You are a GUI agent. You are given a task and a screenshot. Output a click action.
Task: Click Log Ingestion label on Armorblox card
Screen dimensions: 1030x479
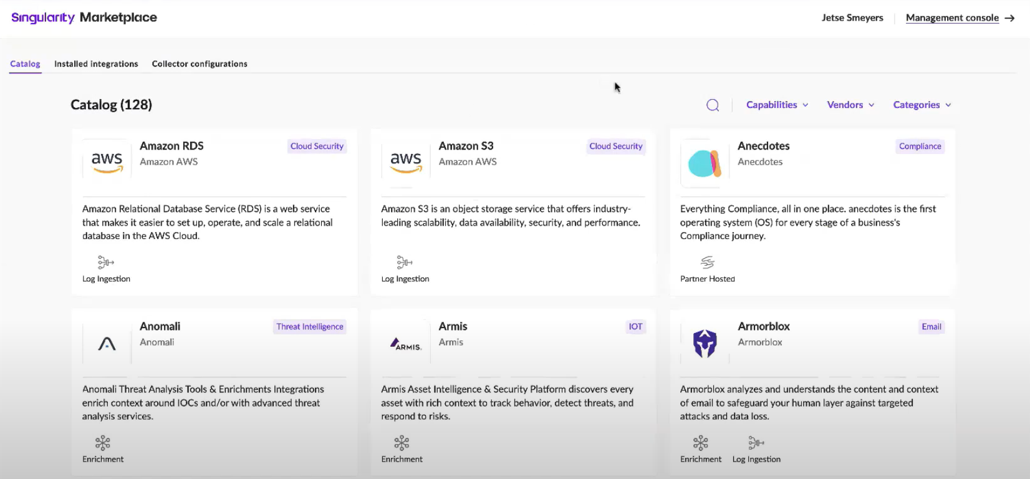(756, 459)
